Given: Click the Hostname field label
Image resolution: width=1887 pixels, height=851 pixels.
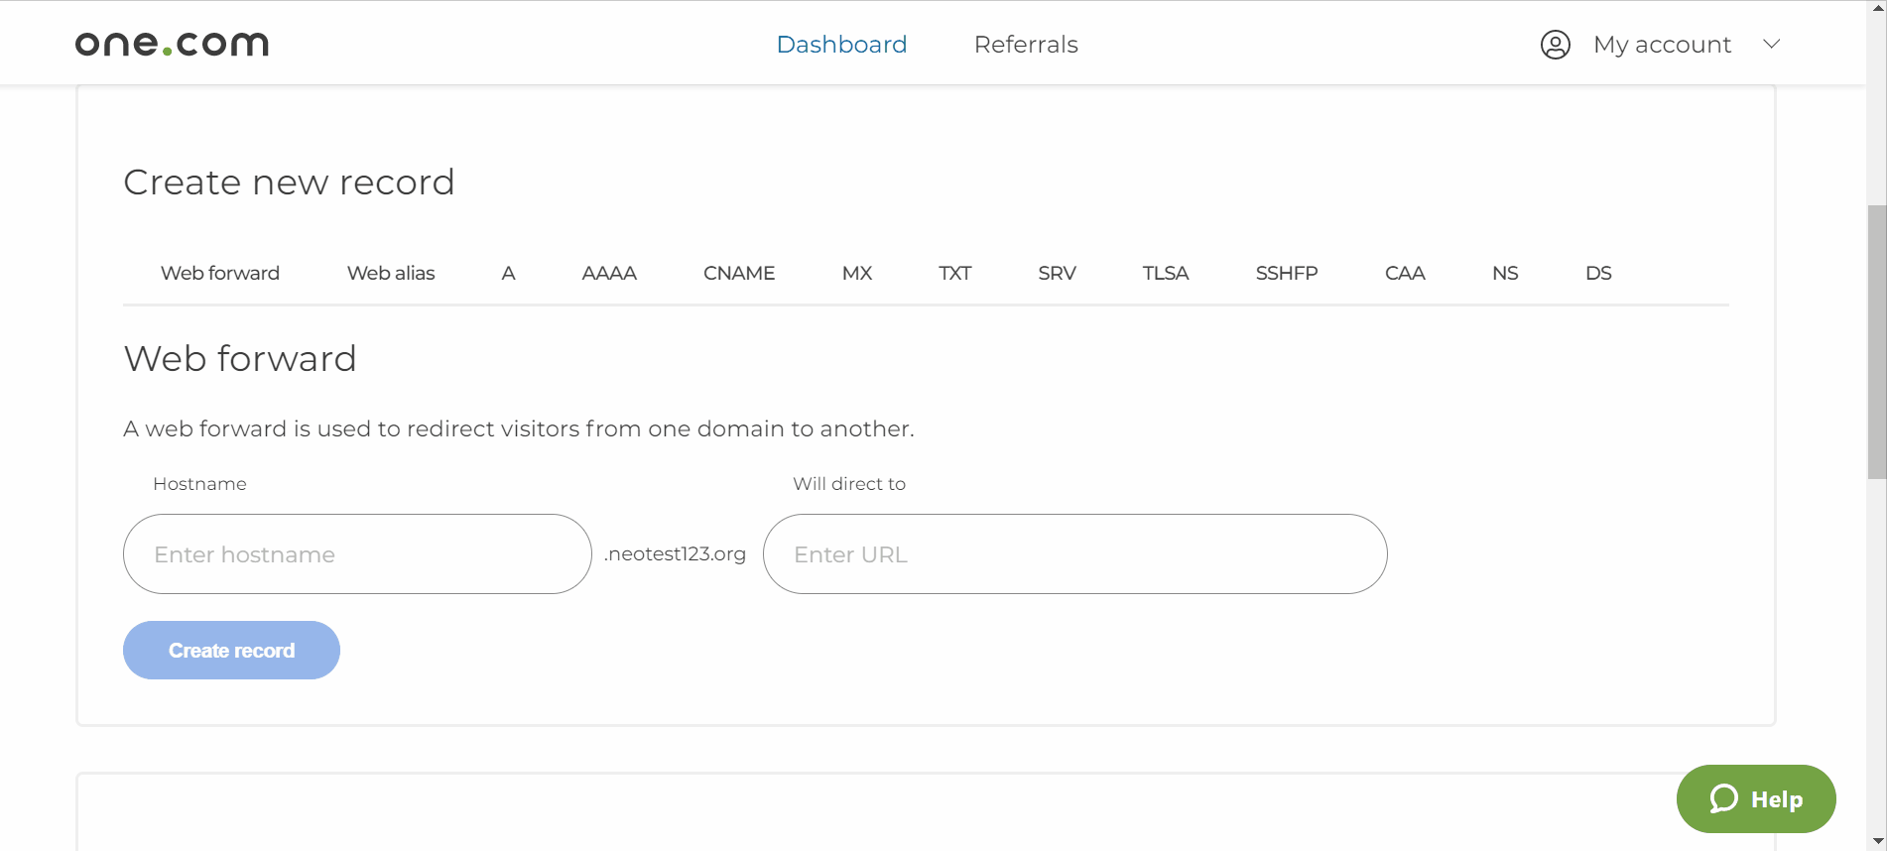Looking at the screenshot, I should tap(199, 484).
